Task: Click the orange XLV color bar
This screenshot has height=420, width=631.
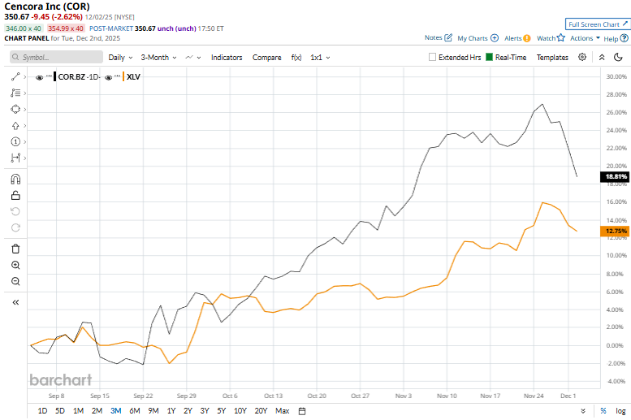Action: tap(123, 76)
